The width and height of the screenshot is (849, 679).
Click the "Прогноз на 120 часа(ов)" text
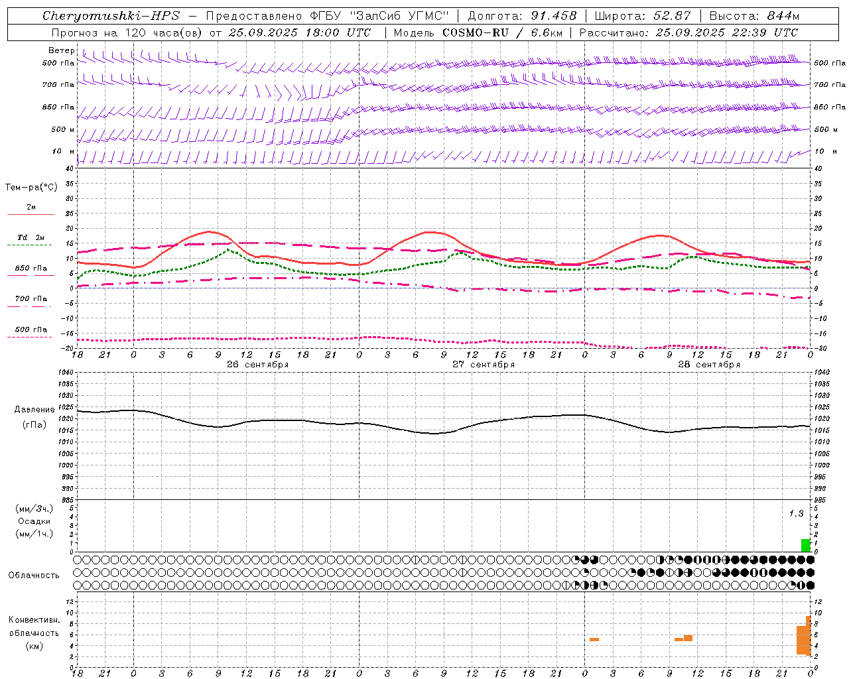(x=127, y=32)
